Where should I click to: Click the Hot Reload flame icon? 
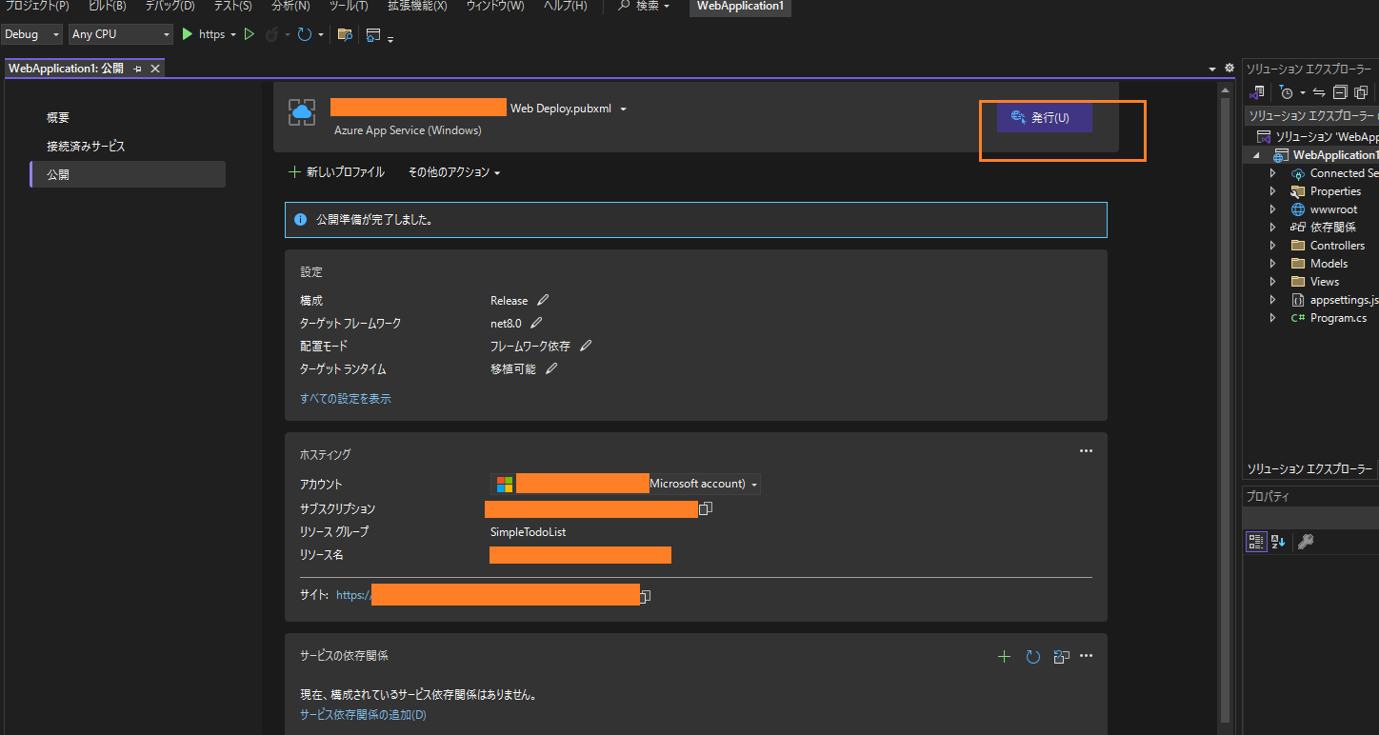coord(271,34)
